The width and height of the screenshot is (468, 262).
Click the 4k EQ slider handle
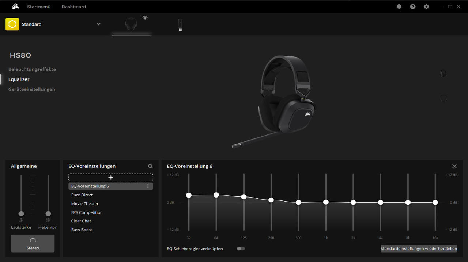[x=381, y=202]
